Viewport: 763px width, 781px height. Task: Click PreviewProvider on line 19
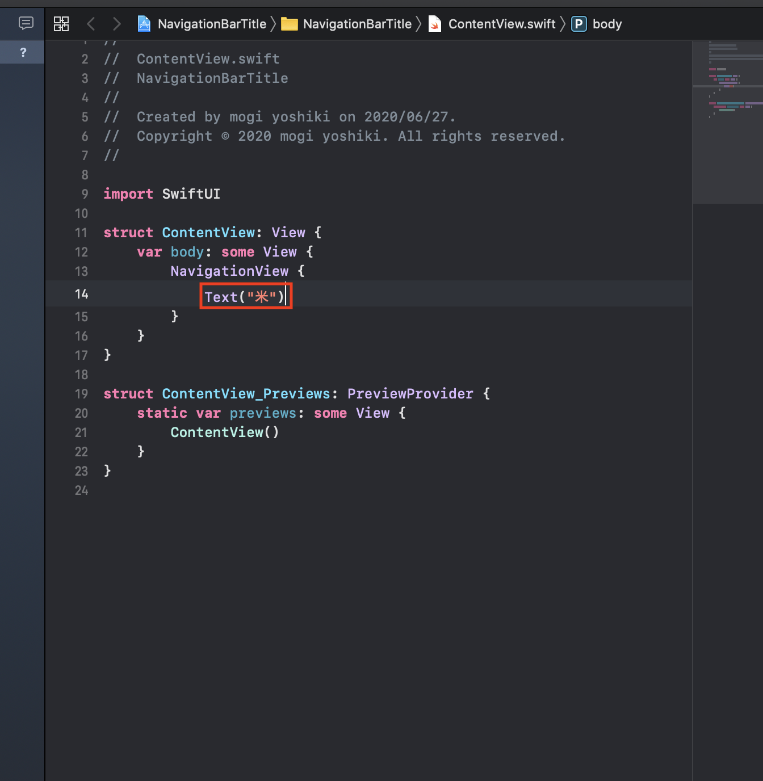click(410, 394)
